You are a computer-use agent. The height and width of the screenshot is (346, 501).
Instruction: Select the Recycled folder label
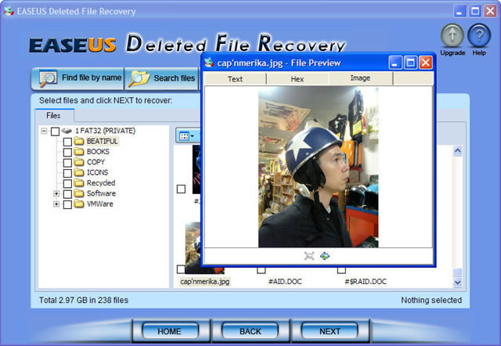[x=101, y=183]
